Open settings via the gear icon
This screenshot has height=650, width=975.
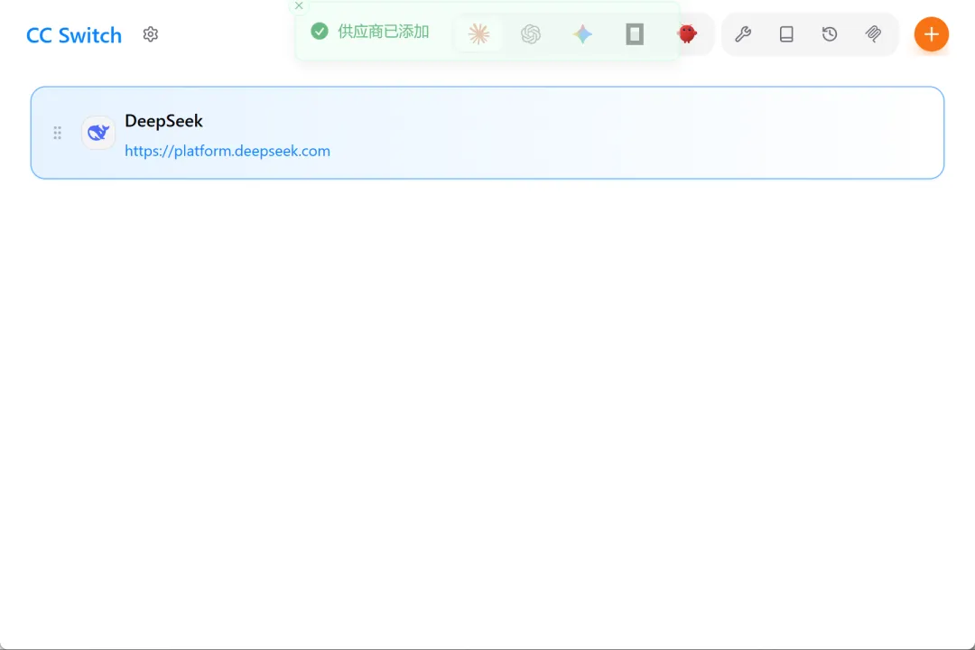151,34
